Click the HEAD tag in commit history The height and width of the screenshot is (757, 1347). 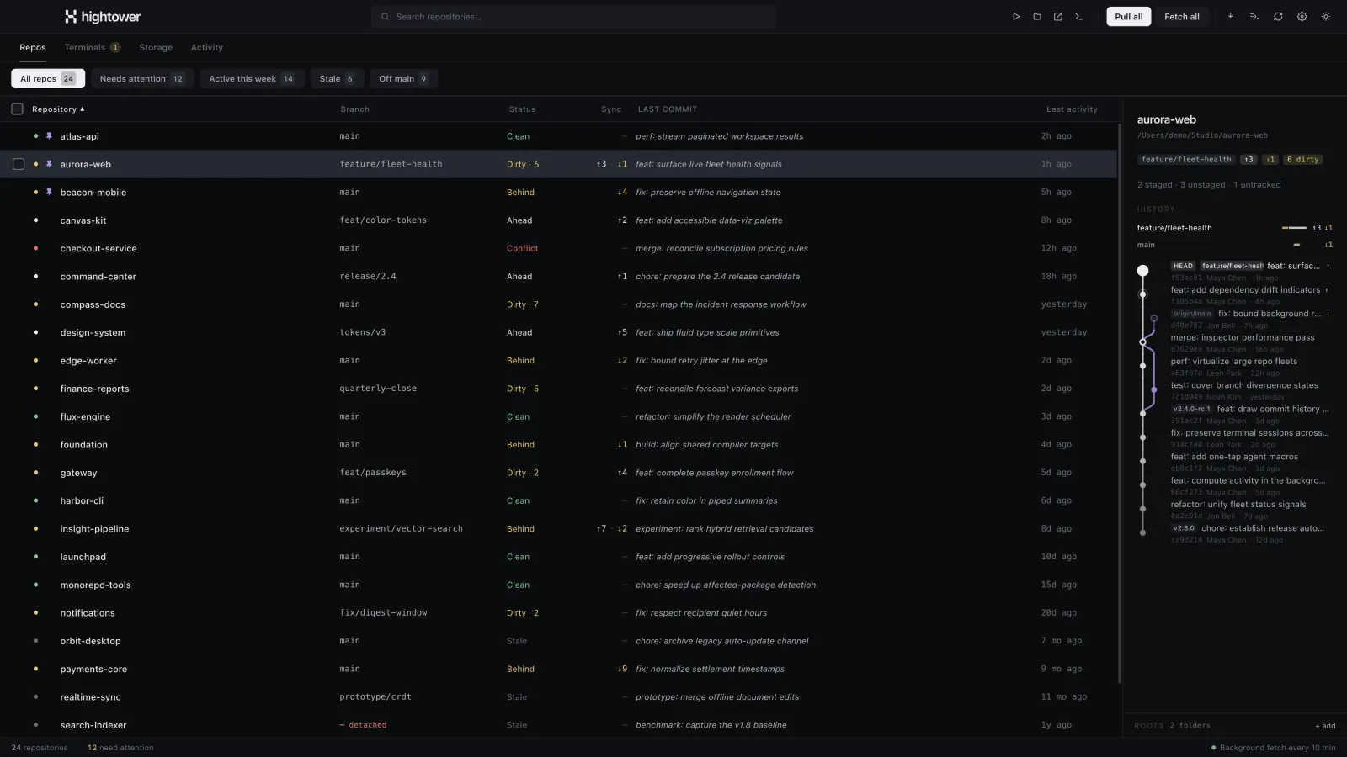[x=1183, y=266]
